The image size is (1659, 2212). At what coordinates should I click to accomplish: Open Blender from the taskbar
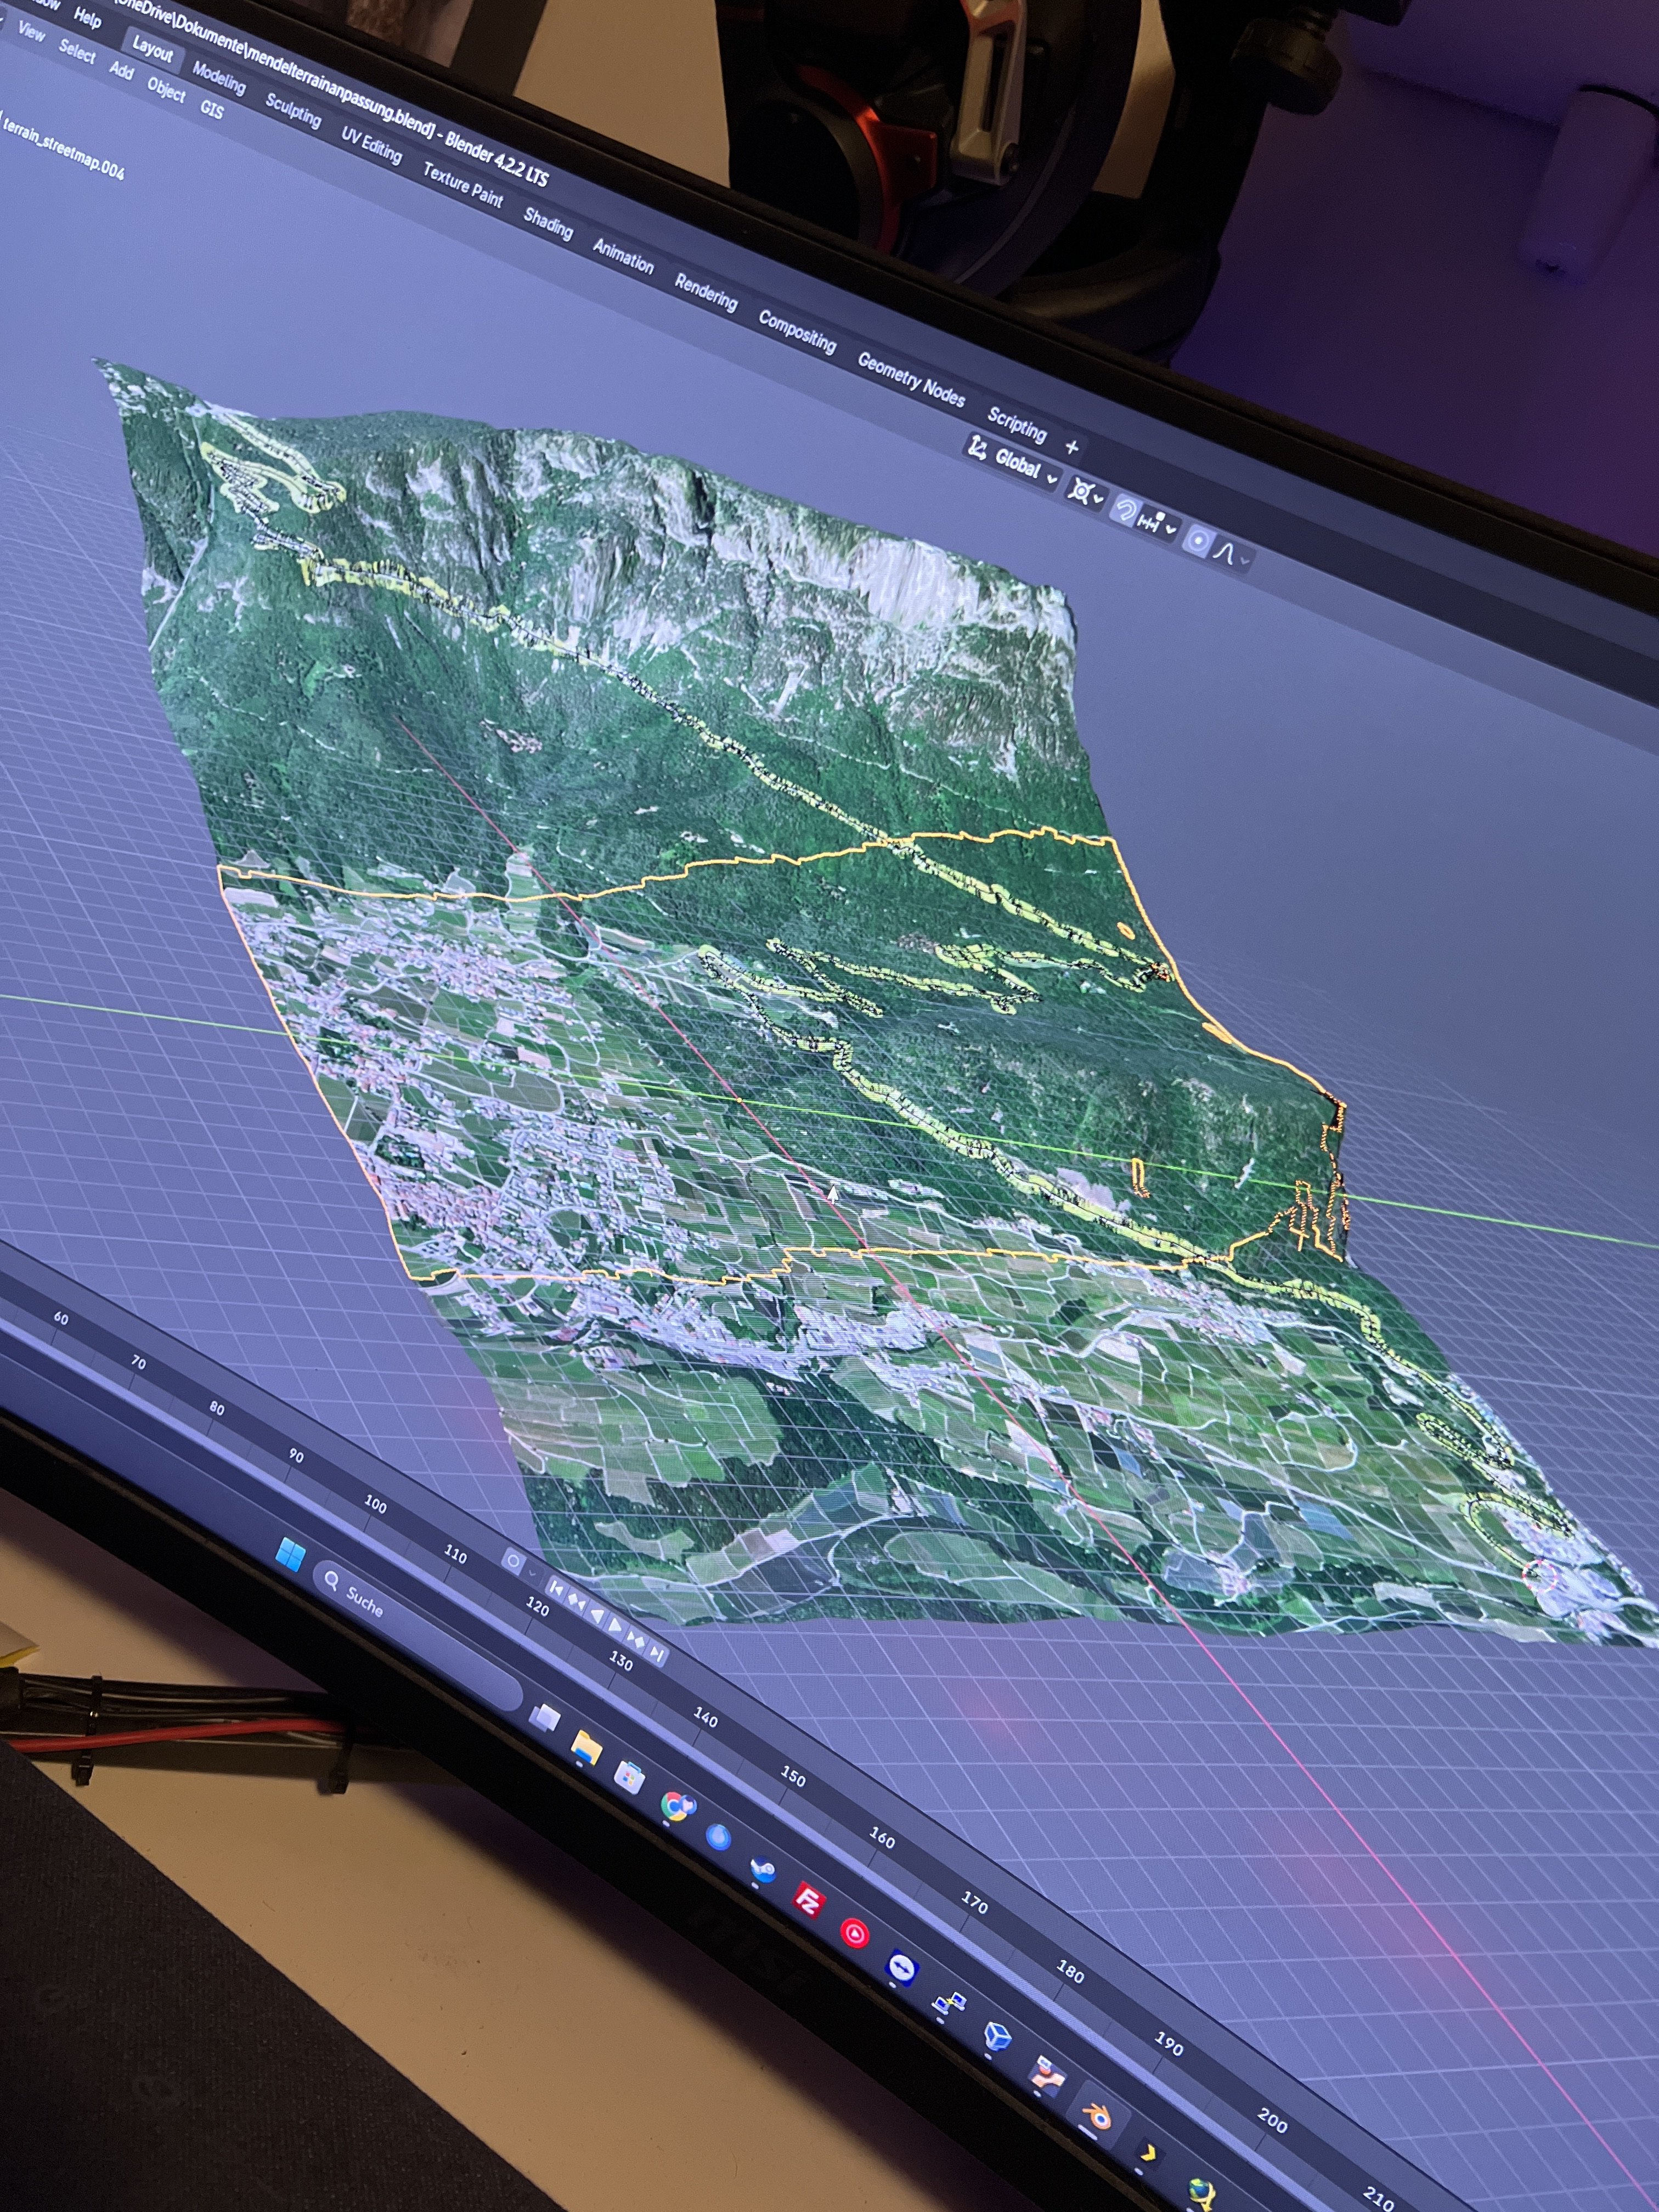(1097, 2116)
